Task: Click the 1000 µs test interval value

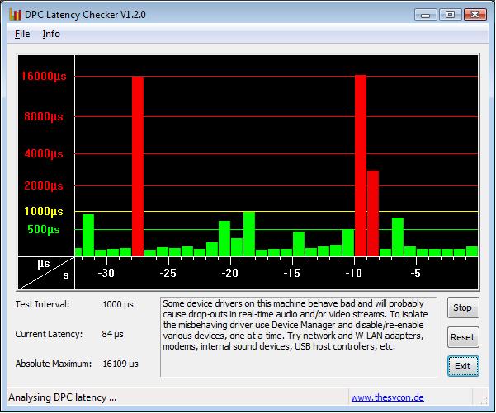Action: 118,305
